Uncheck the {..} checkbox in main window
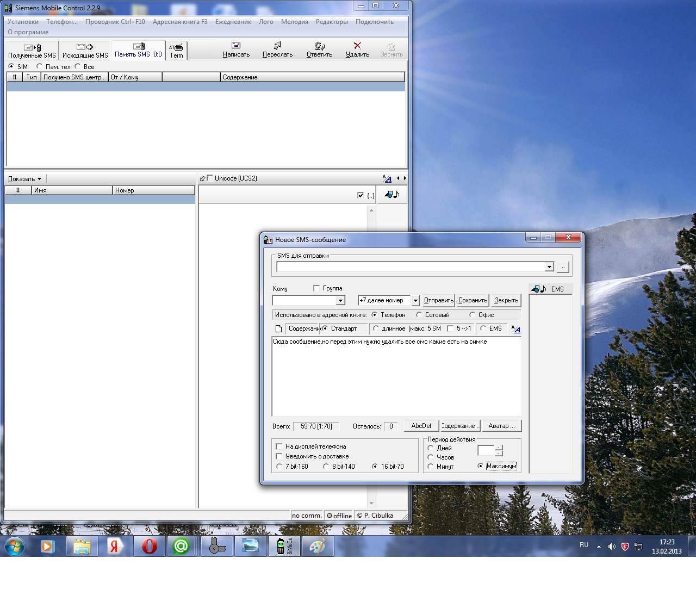The image size is (696, 602). [361, 195]
